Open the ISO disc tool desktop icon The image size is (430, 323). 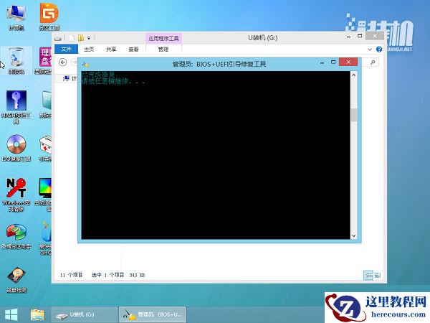pos(16,149)
